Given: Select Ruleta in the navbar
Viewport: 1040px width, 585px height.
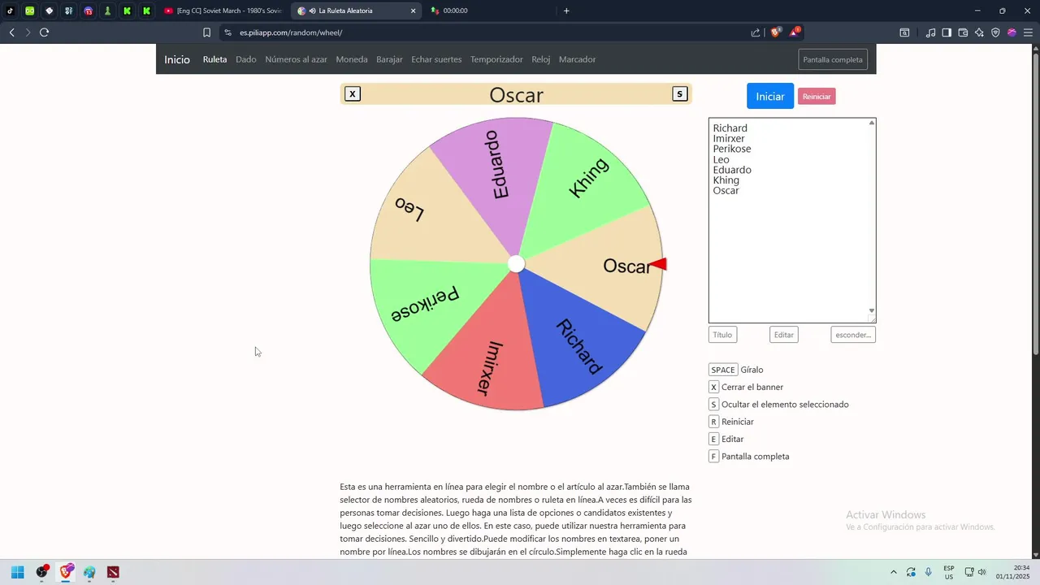Looking at the screenshot, I should [214, 59].
